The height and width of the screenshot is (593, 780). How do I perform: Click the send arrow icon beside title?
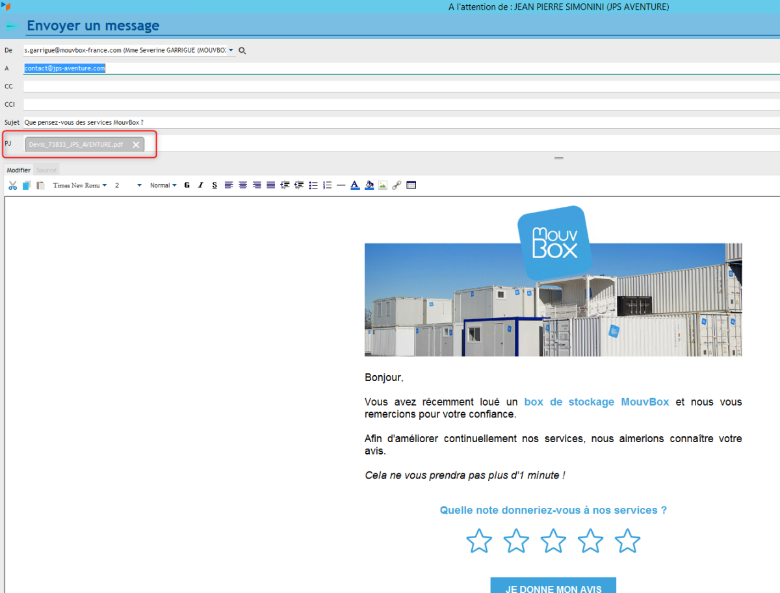tap(11, 27)
